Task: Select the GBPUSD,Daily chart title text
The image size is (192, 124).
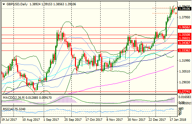Action: [17, 4]
